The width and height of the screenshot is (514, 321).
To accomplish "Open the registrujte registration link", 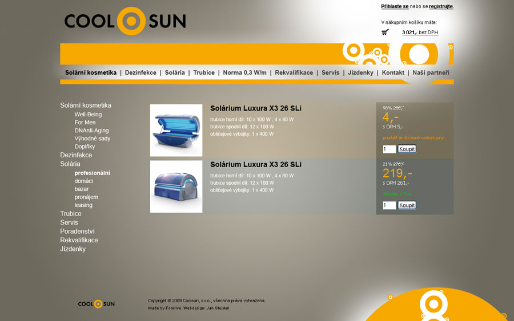I will [441, 6].
